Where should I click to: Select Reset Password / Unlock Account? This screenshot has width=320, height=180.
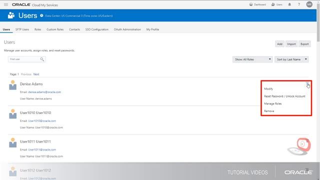pyautogui.click(x=284, y=96)
